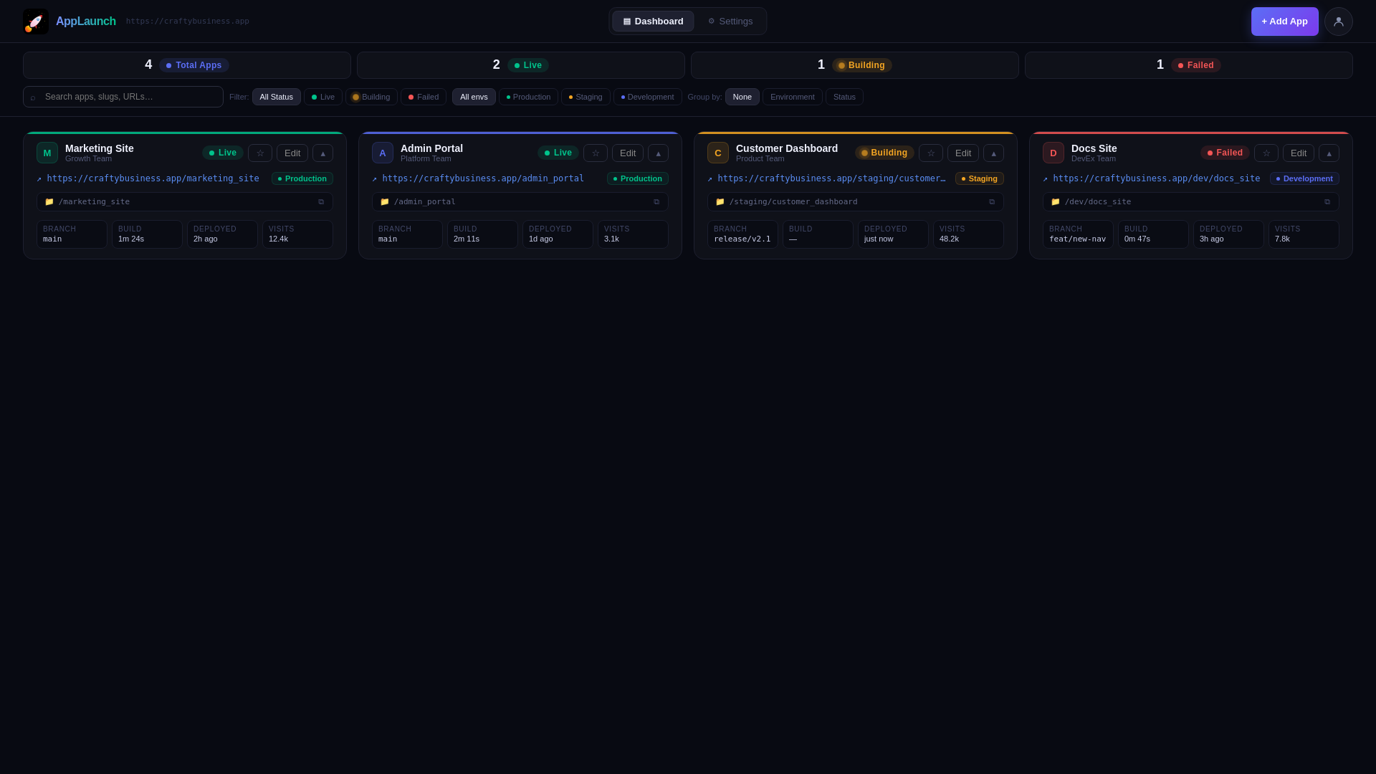Click the Marketing Site M avatar
The width and height of the screenshot is (1376, 774).
point(47,153)
